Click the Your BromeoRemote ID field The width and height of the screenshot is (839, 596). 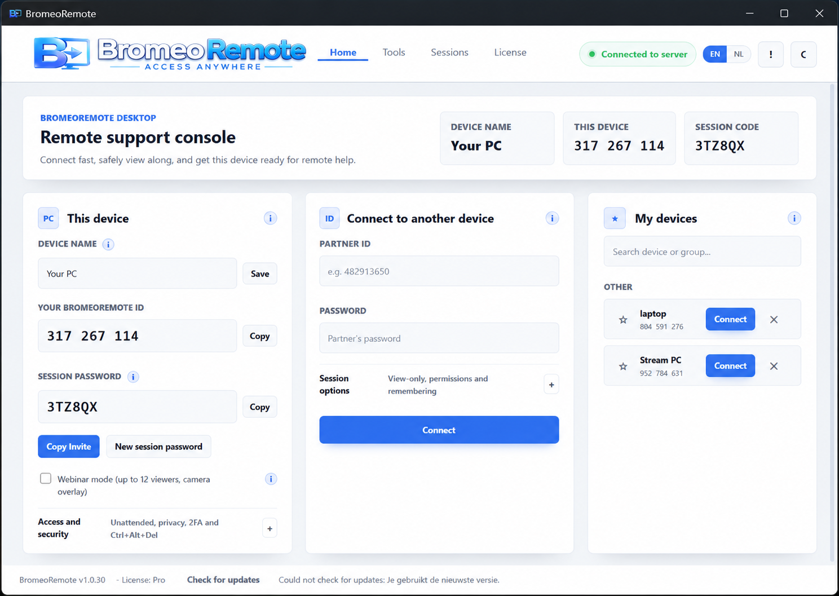tap(138, 336)
